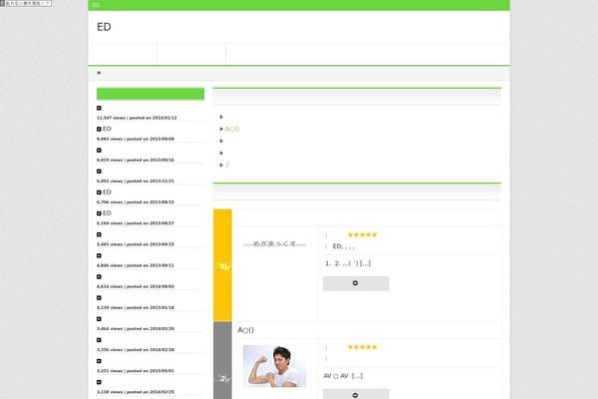This screenshot has height=399, width=598.
Task: Open the first-ranked product image with Japanese text
Action: tap(275, 243)
